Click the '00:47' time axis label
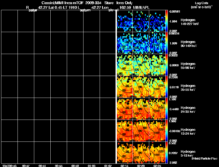Image resolution: width=219 pixels, height=167 pixels. point(26,166)
